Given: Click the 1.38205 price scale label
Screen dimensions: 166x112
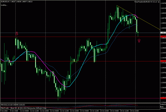Looking at the screenshot, I should [x=163, y=87].
